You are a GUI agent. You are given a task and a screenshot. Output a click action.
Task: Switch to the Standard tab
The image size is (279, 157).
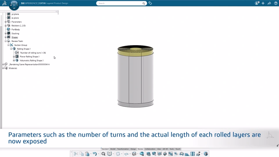(x=105, y=149)
